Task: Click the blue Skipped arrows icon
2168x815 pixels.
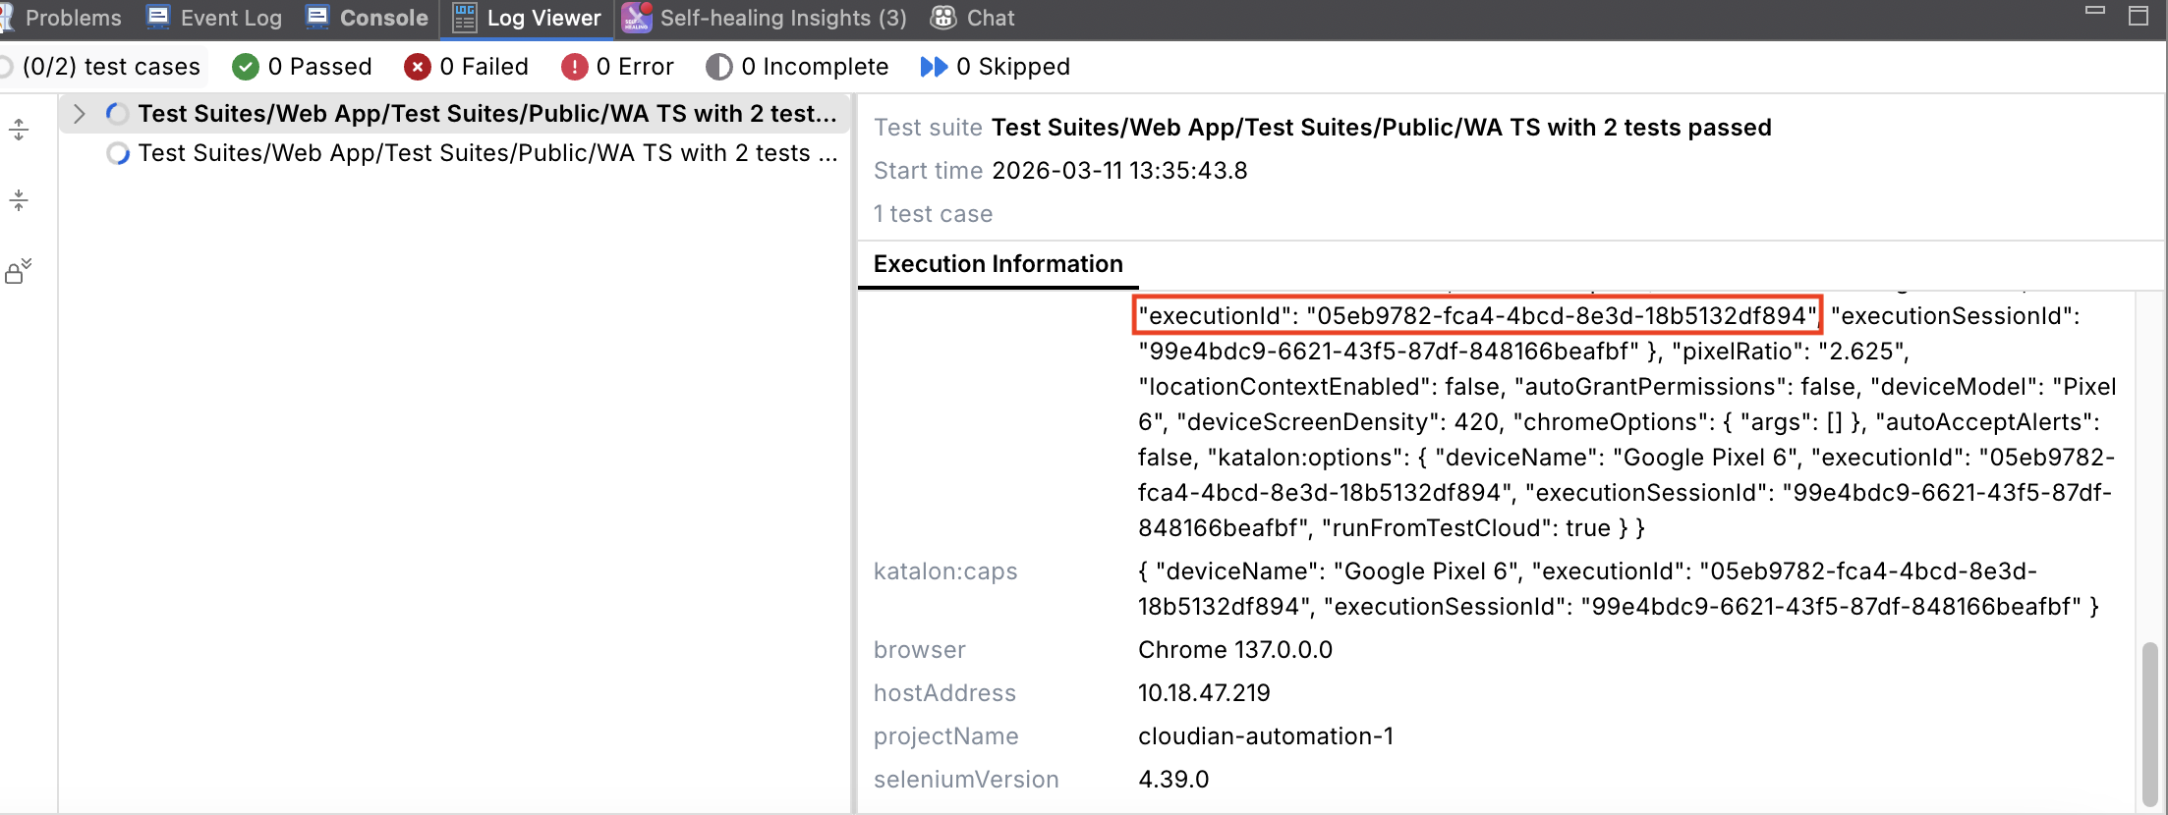Action: pyautogui.click(x=933, y=67)
